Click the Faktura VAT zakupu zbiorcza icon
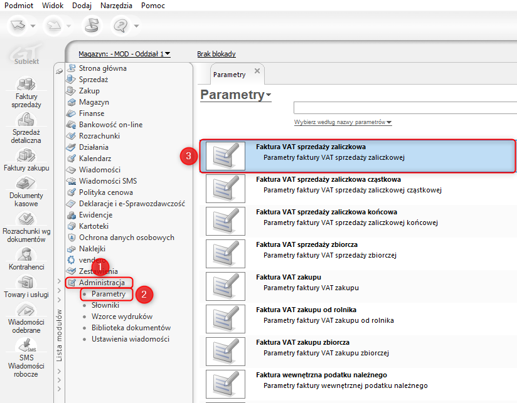 pyautogui.click(x=225, y=352)
